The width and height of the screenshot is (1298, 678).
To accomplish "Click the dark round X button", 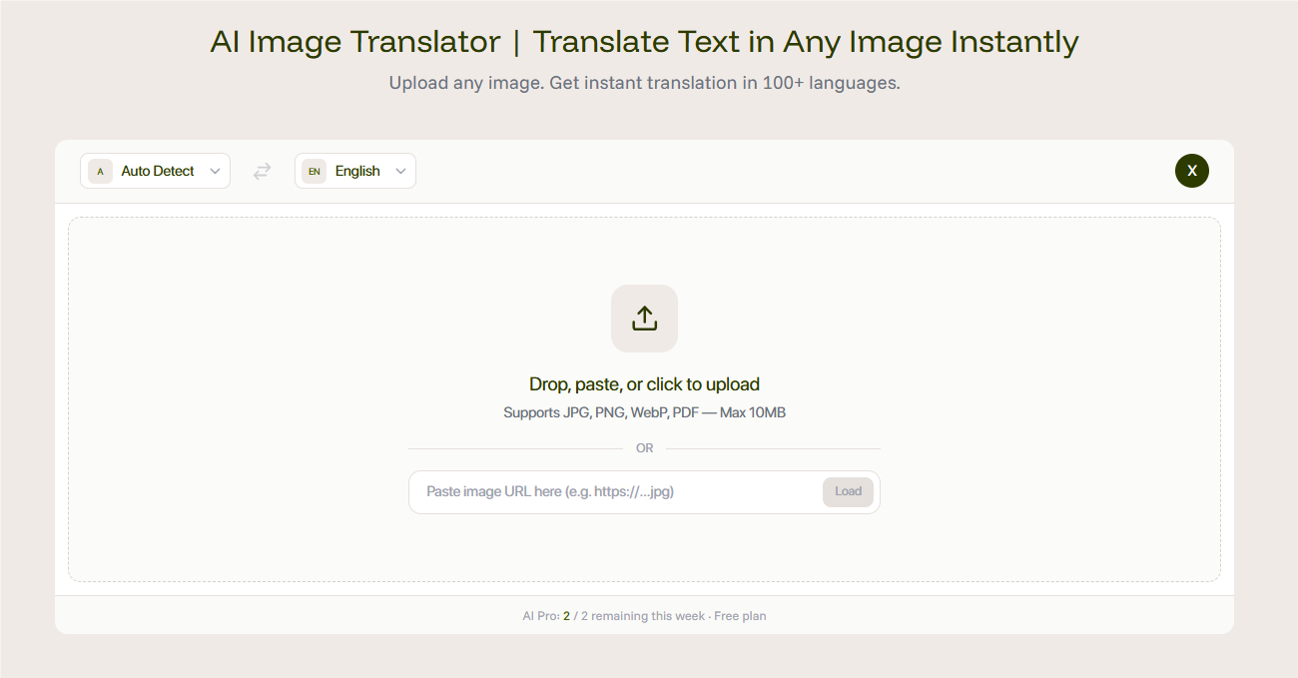I will coord(1191,171).
